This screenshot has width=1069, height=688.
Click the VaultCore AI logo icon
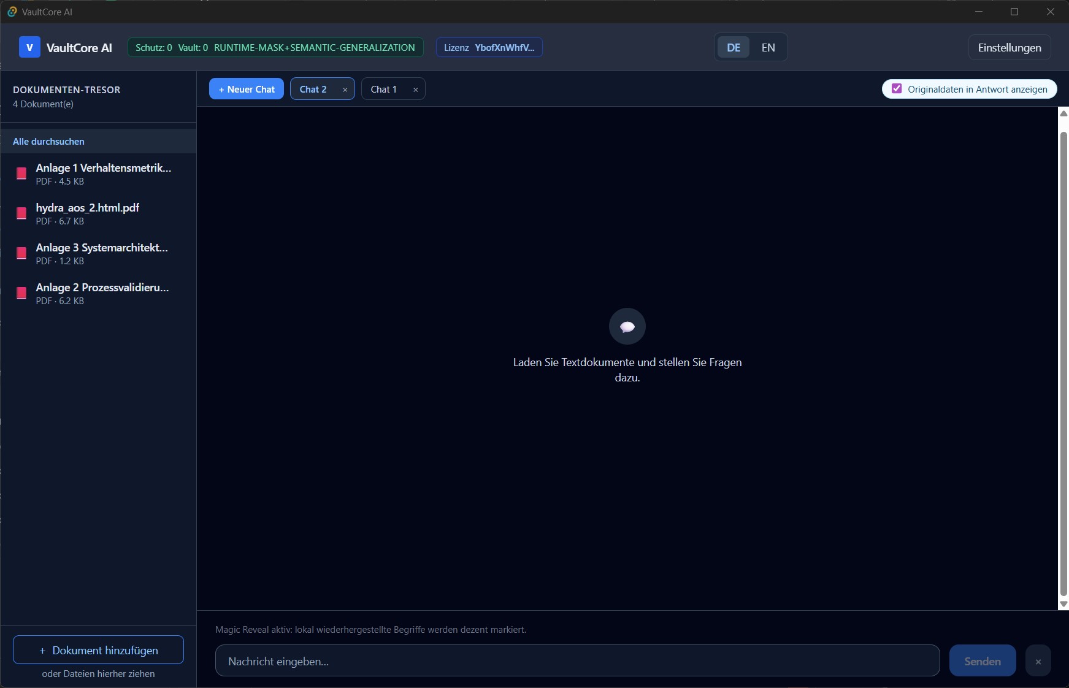[x=29, y=47]
